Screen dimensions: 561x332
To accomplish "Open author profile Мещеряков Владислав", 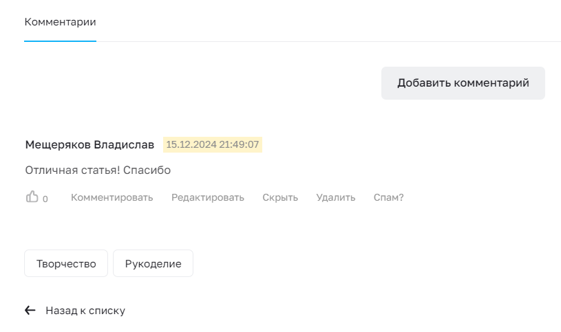I will tap(89, 145).
